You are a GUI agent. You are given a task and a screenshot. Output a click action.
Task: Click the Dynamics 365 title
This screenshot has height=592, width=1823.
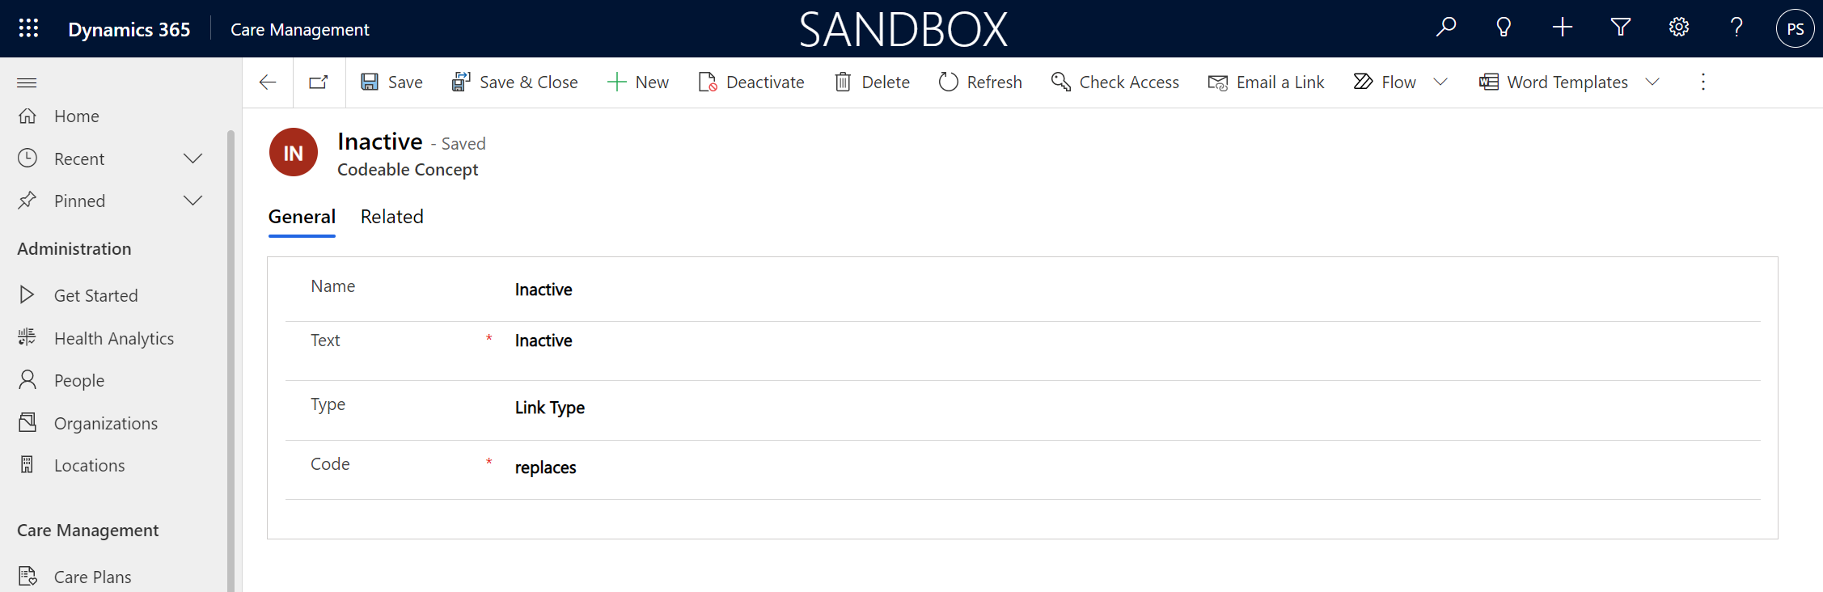tap(129, 29)
